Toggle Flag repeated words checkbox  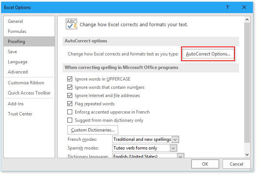pyautogui.click(x=70, y=104)
